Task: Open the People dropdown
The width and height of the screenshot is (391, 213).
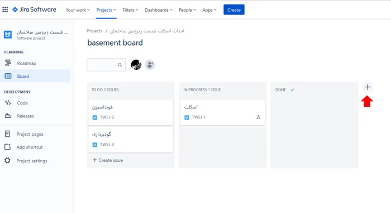Action: click(x=187, y=10)
